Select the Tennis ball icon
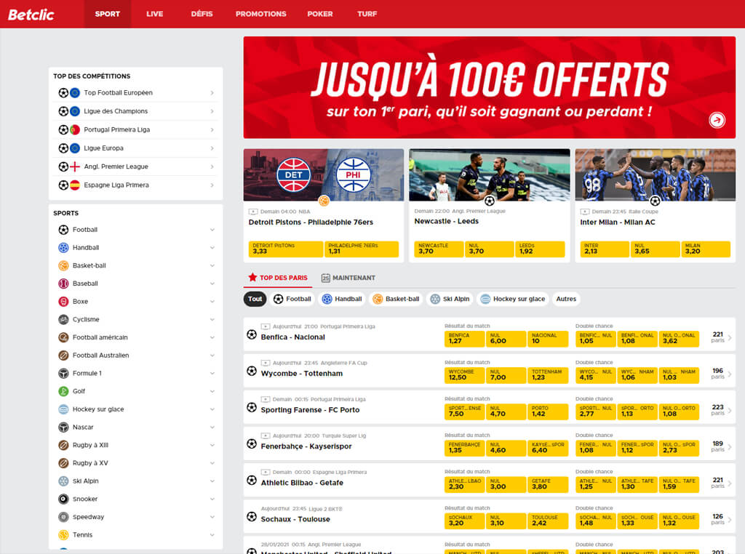745x554 pixels. tap(63, 535)
